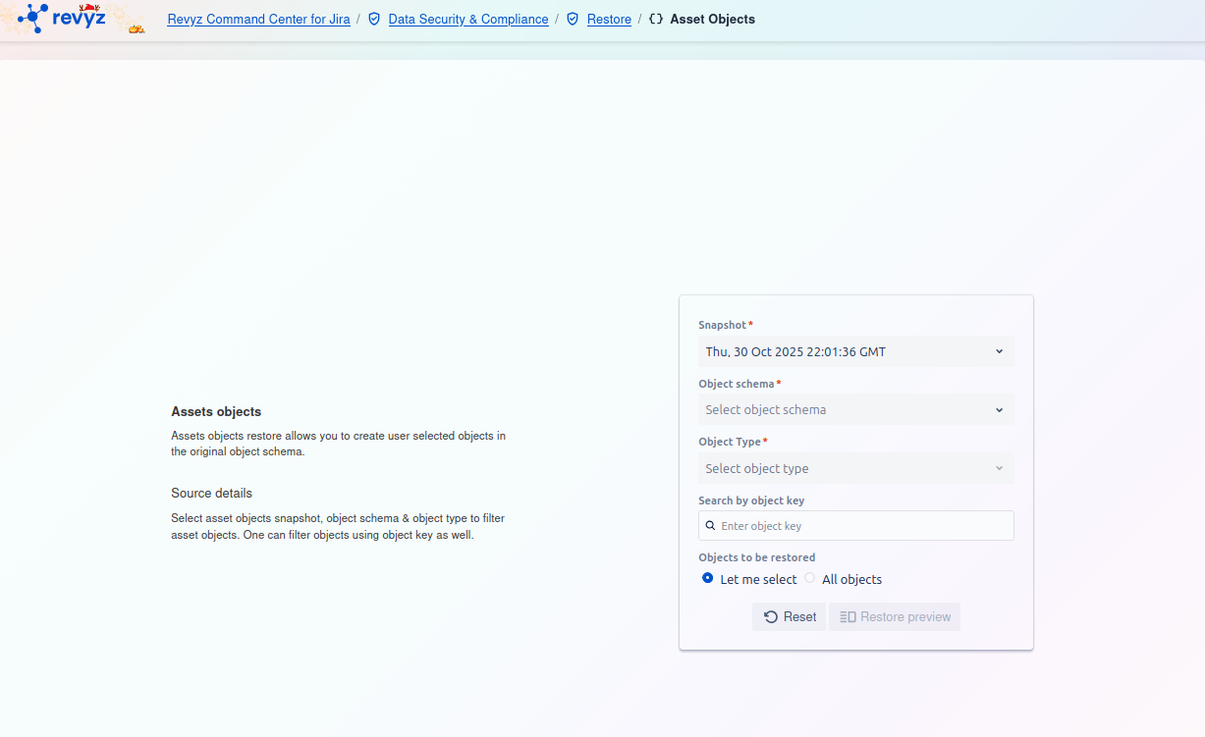Viewport: 1205px width, 737px height.
Task: Open the "Select object type" dropdown
Action: click(x=855, y=469)
